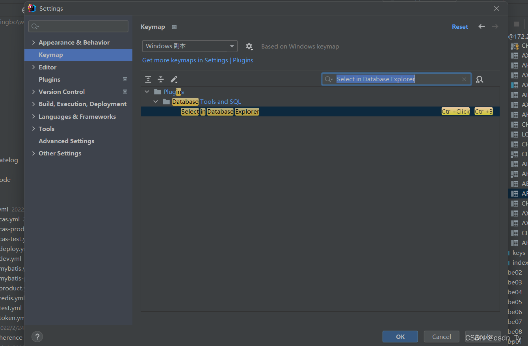Click the Find Actions by Shortcut magnifier icon
Screen dimensions: 528x346
(480, 79)
